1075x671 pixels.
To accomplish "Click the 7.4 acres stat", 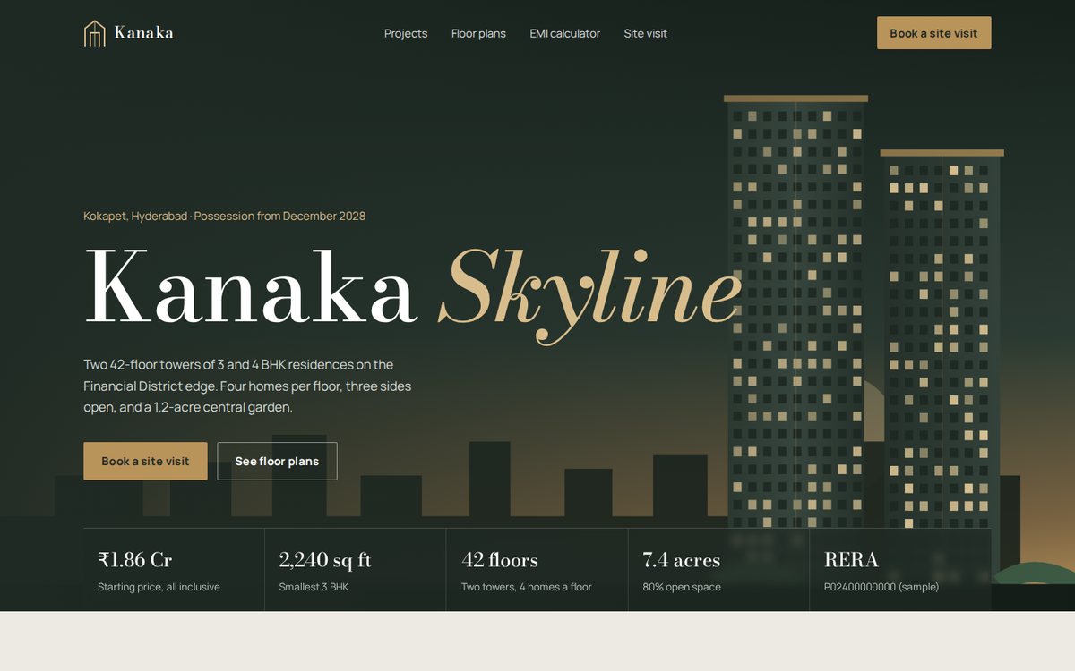I will pos(682,560).
